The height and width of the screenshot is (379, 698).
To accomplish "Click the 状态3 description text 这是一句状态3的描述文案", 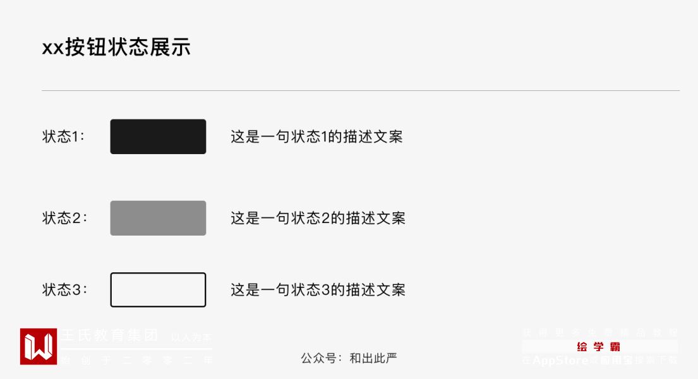I will 318,290.
